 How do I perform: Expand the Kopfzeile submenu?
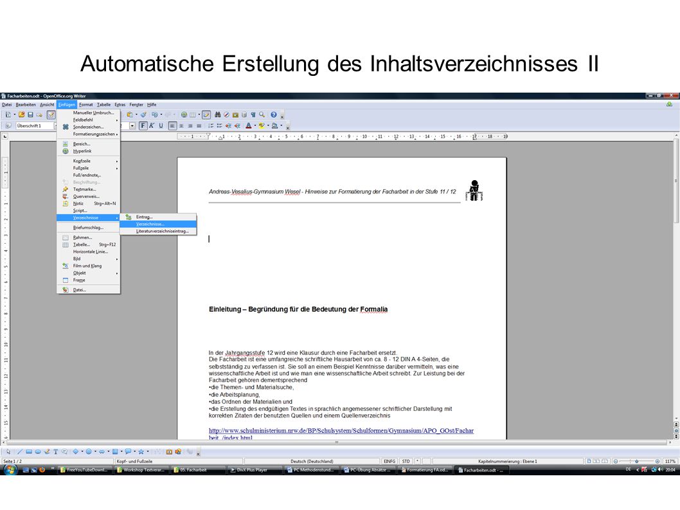tap(89, 161)
